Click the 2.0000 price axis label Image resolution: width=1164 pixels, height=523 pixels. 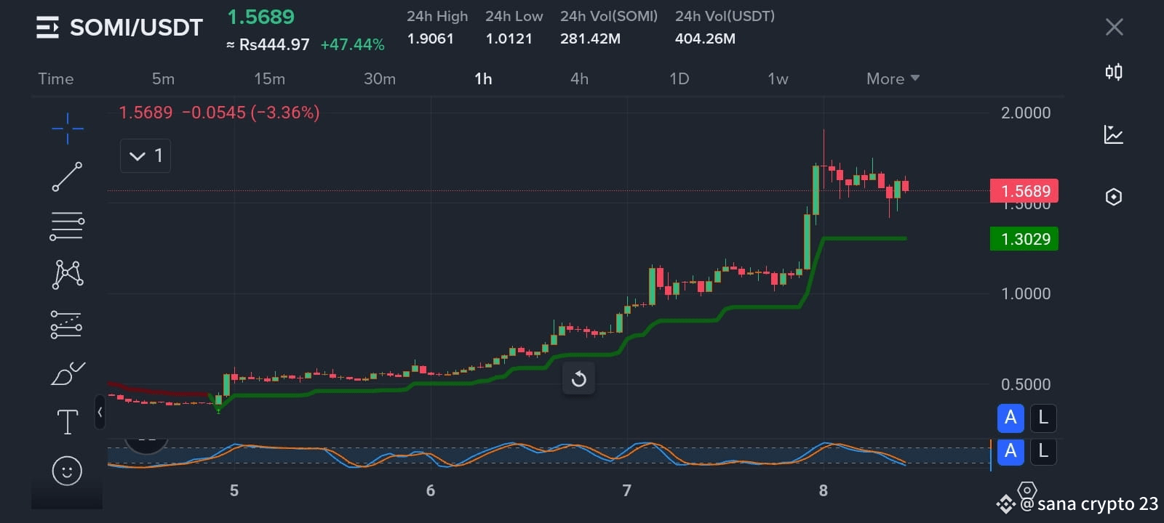(x=1026, y=113)
